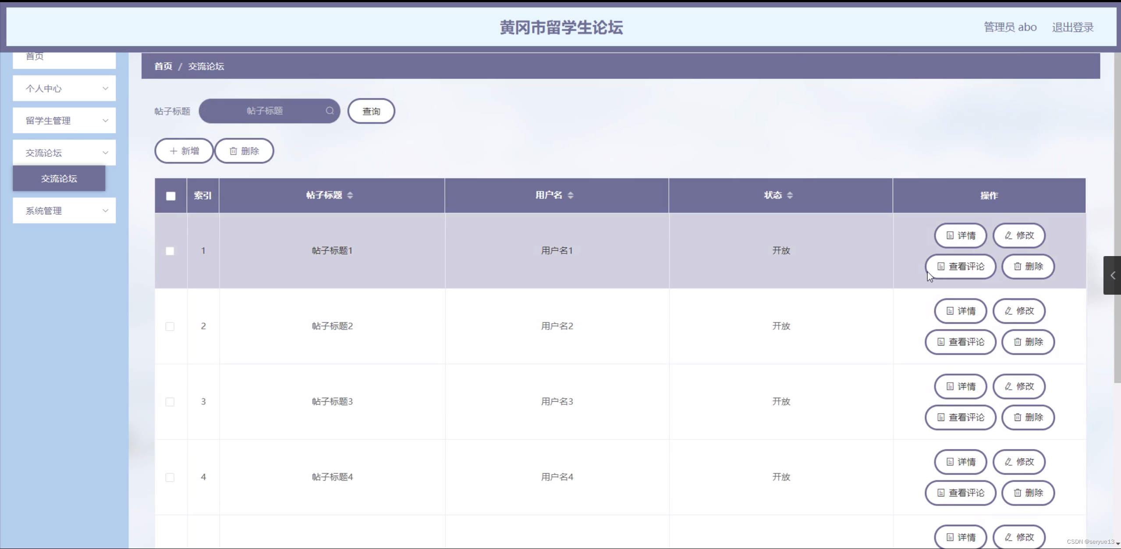This screenshot has width=1121, height=549.
Task: Check the checkbox for row 2
Action: (170, 326)
